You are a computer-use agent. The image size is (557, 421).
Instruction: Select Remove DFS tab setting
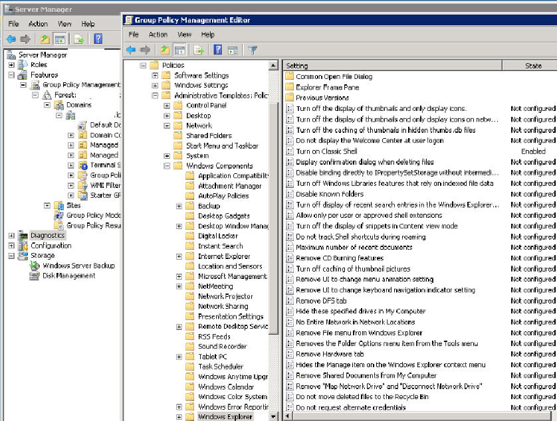click(x=321, y=301)
